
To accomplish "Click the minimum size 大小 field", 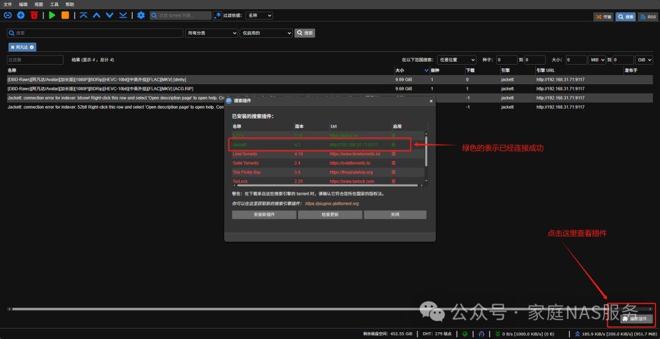I will tap(577, 60).
